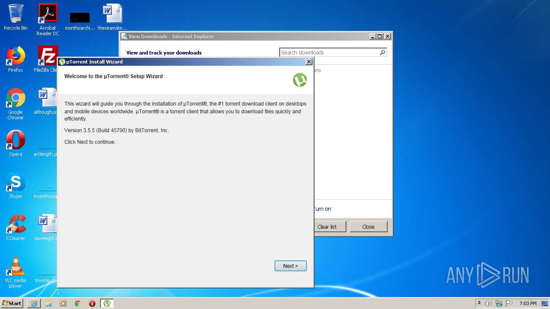Click Clear list in View Downloads window
This screenshot has width=550, height=309.
(x=327, y=227)
